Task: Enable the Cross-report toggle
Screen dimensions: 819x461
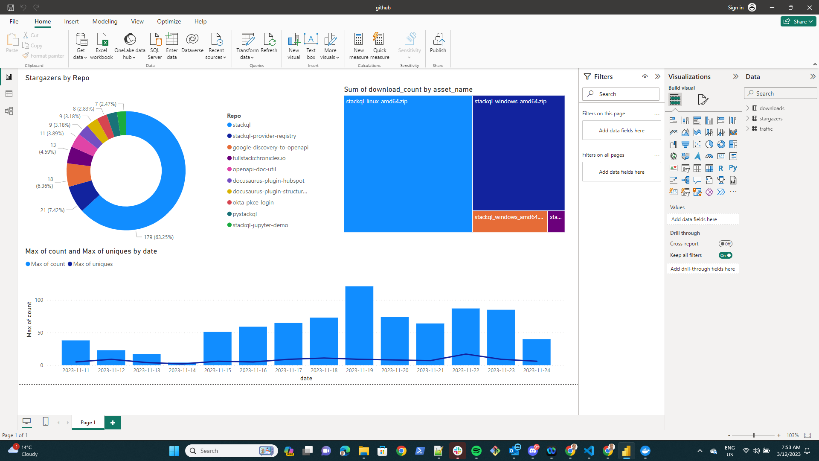Action: tap(725, 244)
